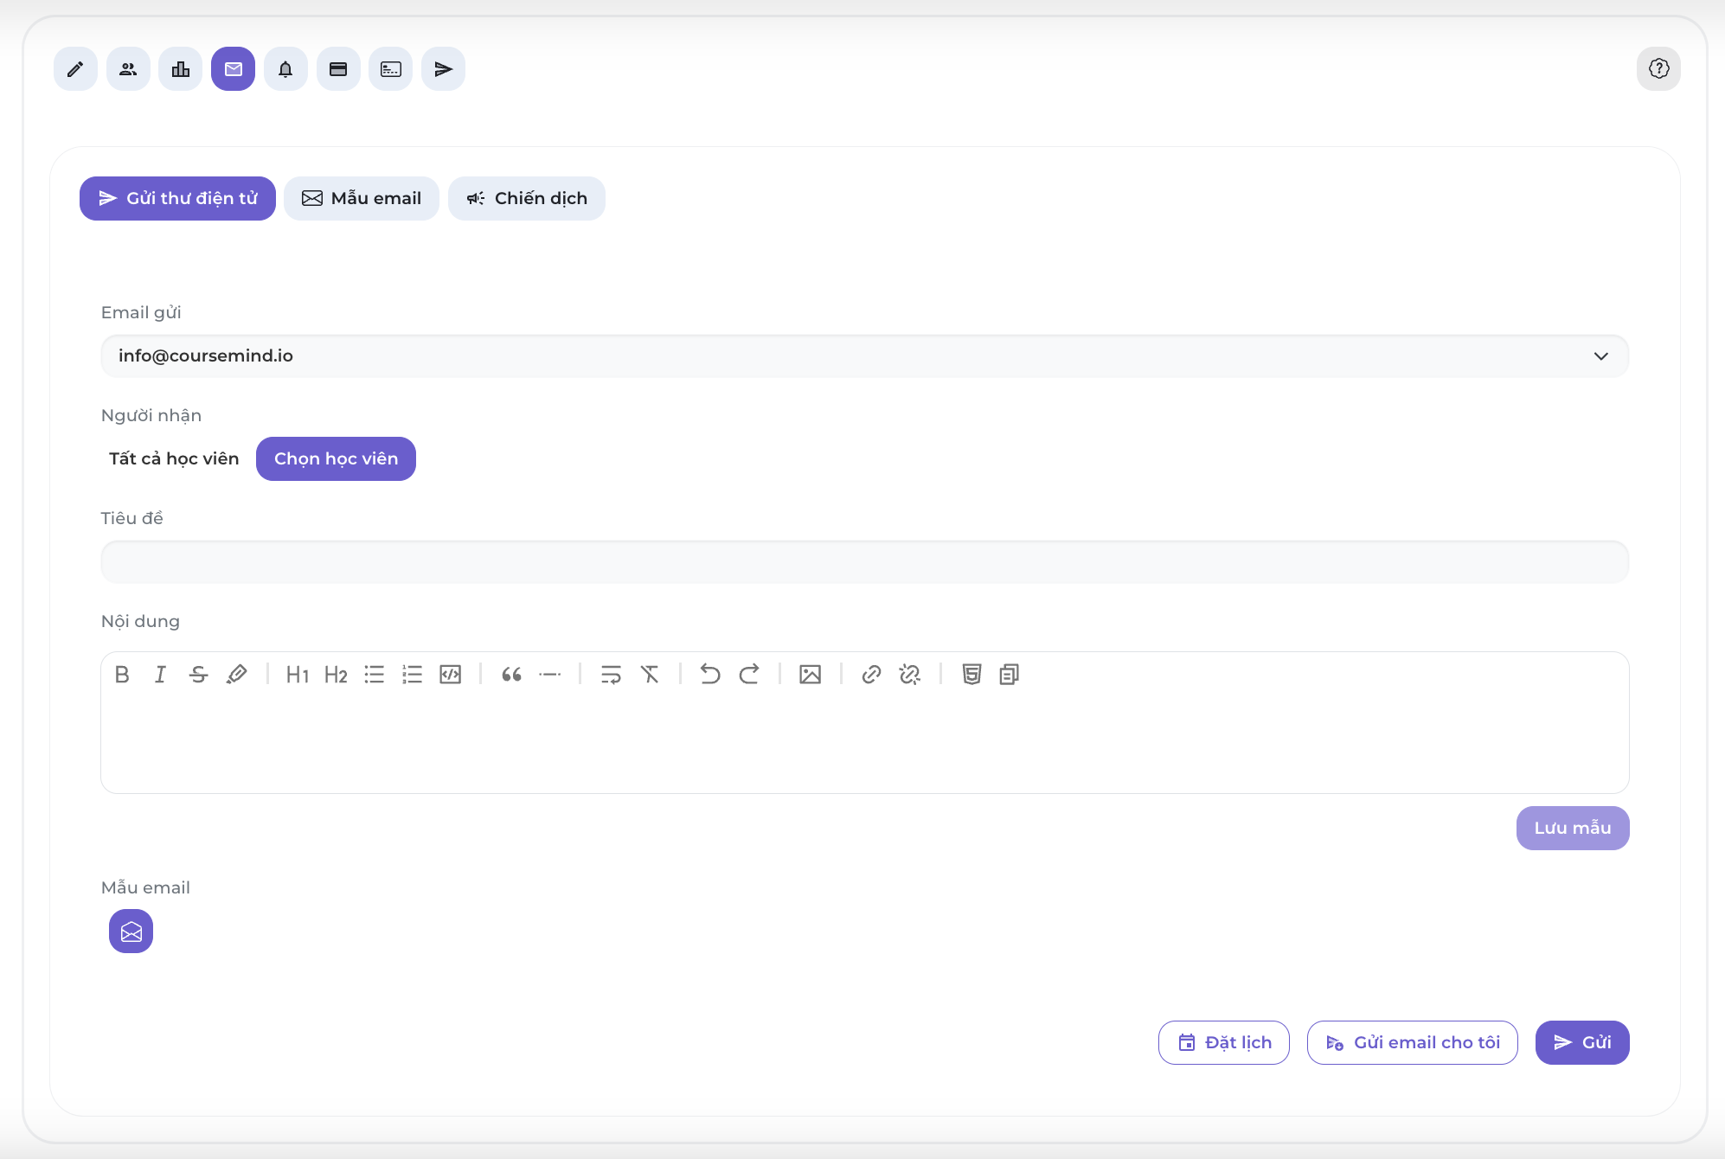This screenshot has height=1159, width=1725.
Task: Click the copy content icon
Action: coord(1009,675)
